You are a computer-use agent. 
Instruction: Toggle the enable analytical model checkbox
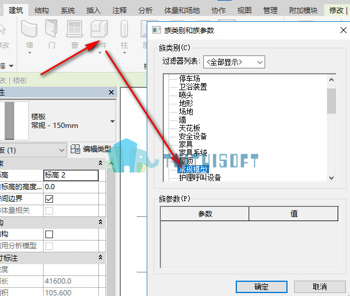click(x=49, y=246)
